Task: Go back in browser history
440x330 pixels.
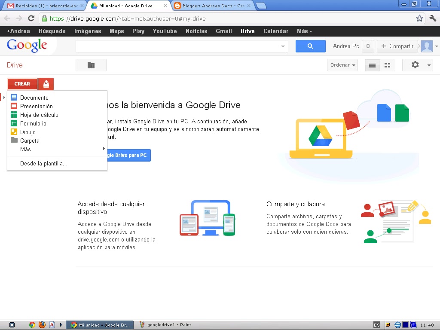Action: (x=7, y=18)
